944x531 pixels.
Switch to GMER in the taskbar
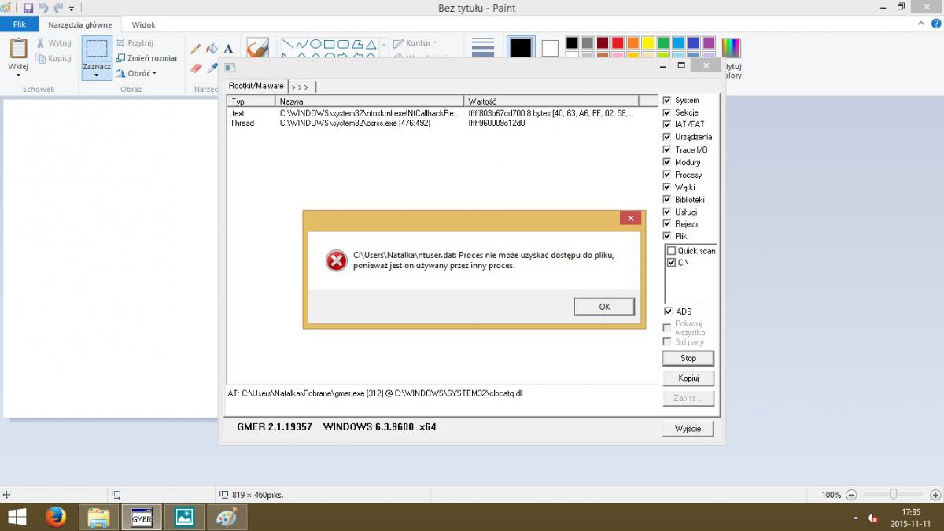tap(142, 517)
